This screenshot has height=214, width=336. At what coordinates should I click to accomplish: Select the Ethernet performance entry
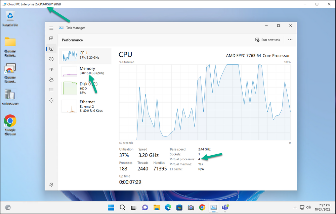[x=85, y=106]
